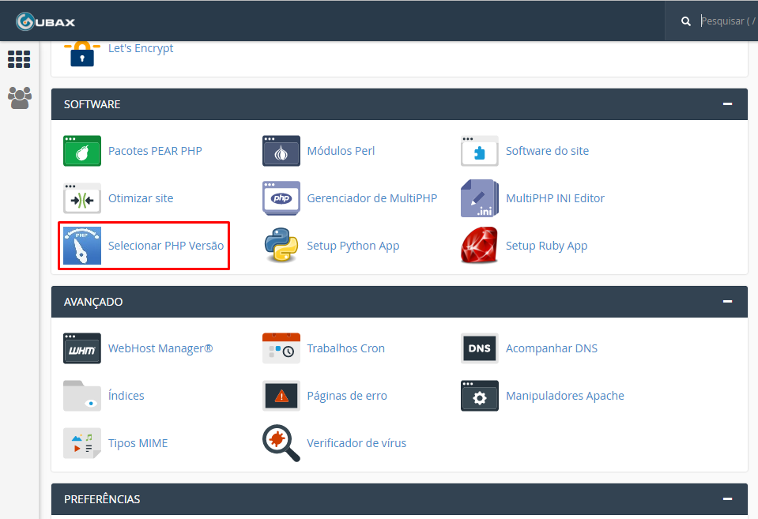
Task: Open the Manipuladores Apache link
Action: tap(564, 396)
